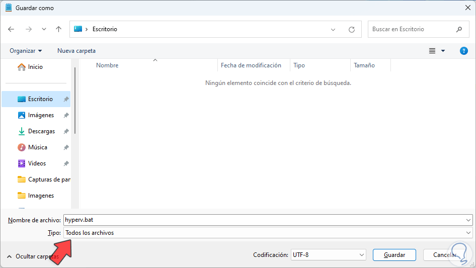Click pin icon beside Videos
The height and width of the screenshot is (268, 476).
(66, 163)
